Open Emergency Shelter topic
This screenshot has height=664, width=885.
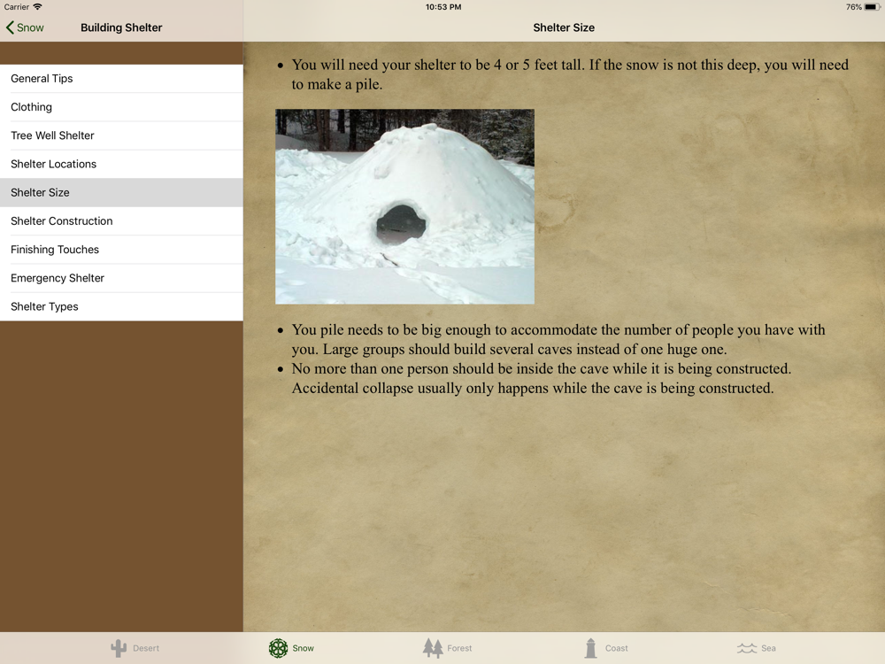click(121, 278)
